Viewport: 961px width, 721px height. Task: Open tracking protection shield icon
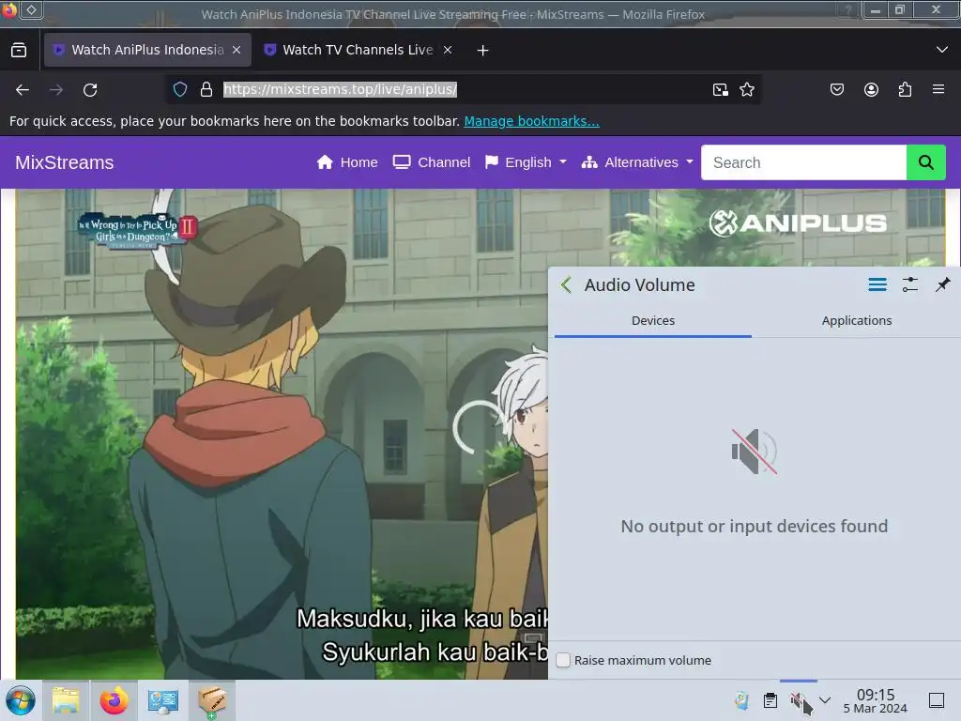click(x=180, y=89)
